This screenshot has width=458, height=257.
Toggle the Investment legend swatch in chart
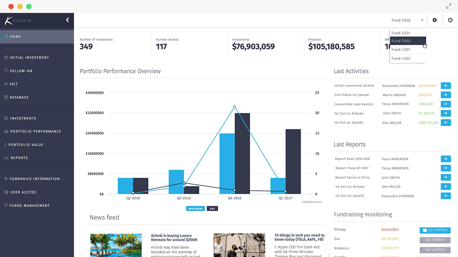195,209
